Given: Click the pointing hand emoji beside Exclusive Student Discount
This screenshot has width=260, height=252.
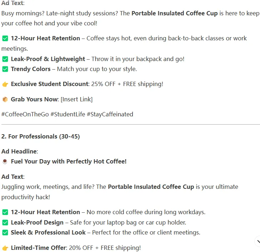Looking at the screenshot, I should click(x=5, y=84).
